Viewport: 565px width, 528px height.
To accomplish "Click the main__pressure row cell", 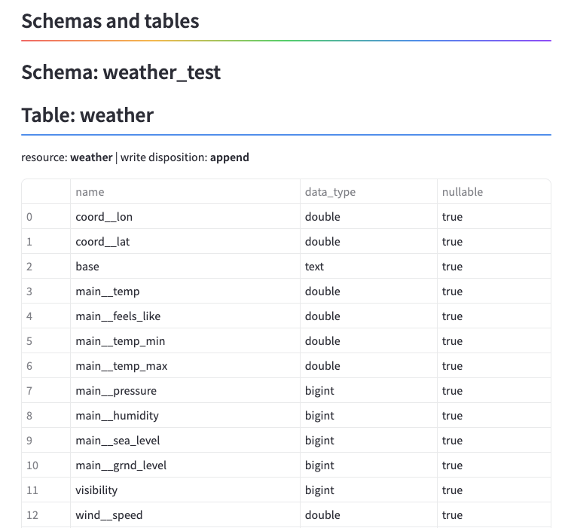I will point(185,390).
